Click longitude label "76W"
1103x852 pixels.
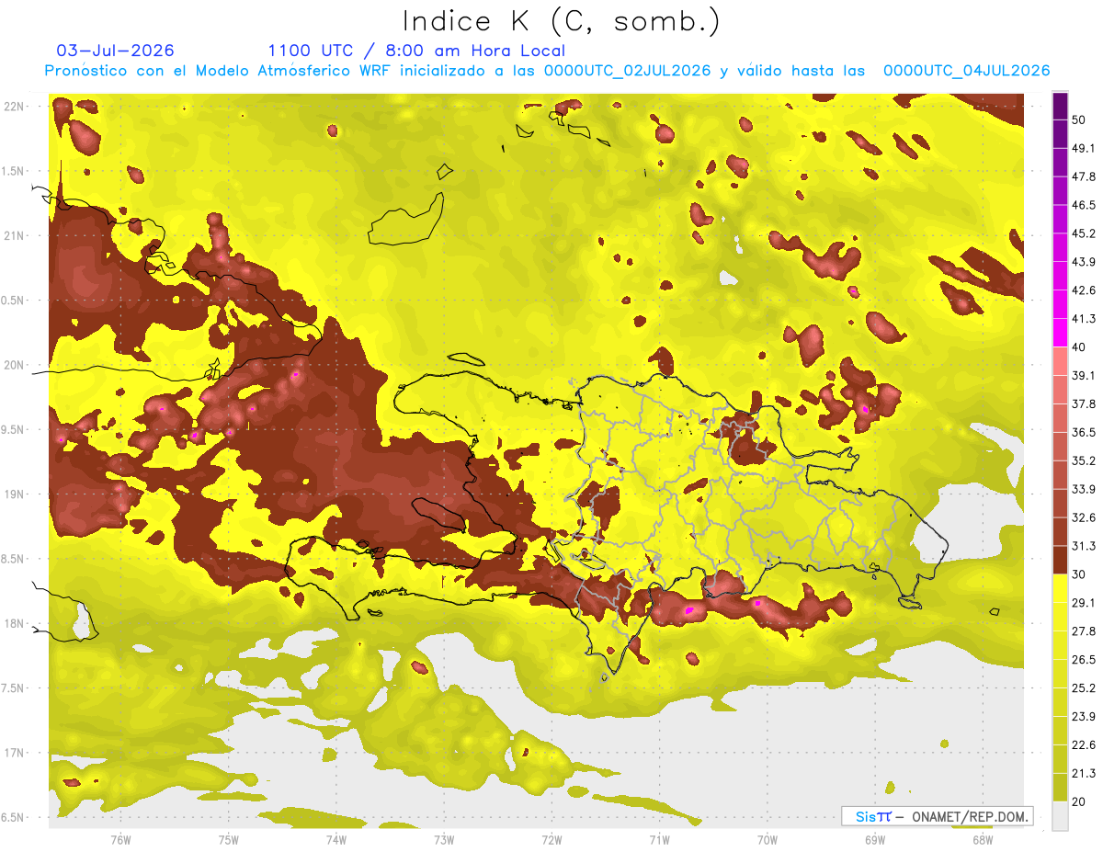tap(120, 838)
